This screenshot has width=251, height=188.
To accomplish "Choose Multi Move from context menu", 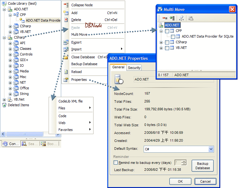I will click(x=79, y=34).
